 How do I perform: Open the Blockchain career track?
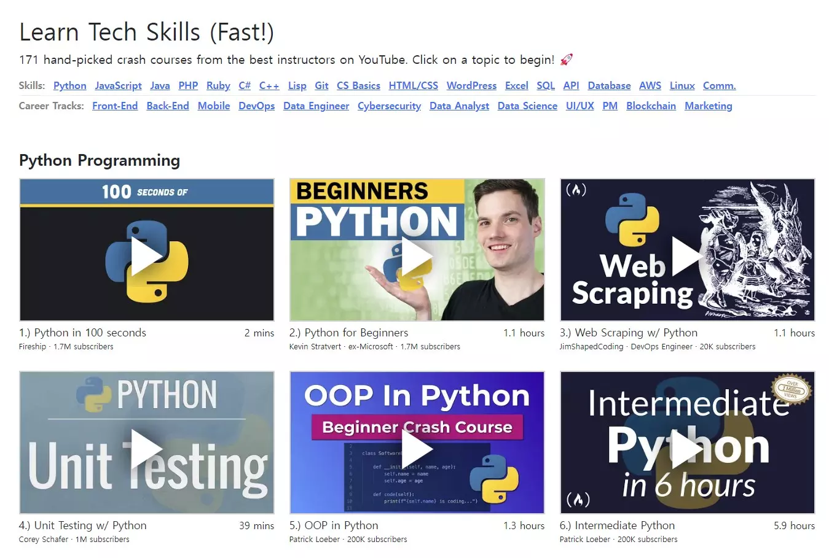651,106
